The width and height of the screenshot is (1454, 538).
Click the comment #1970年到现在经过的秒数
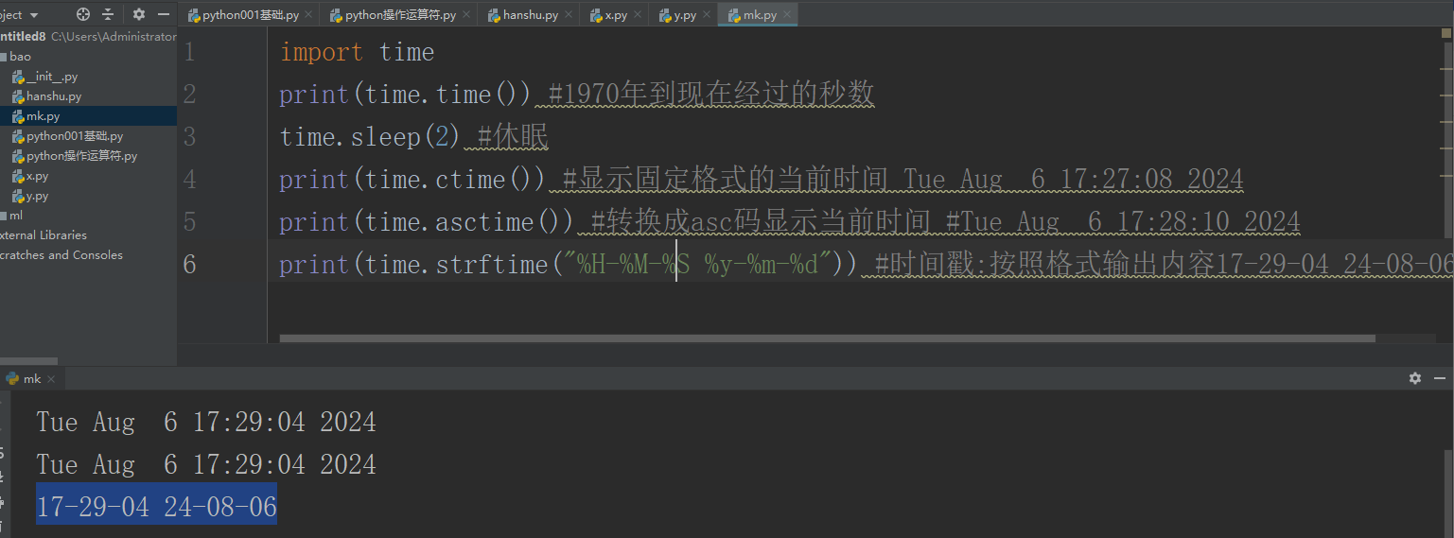tap(711, 95)
